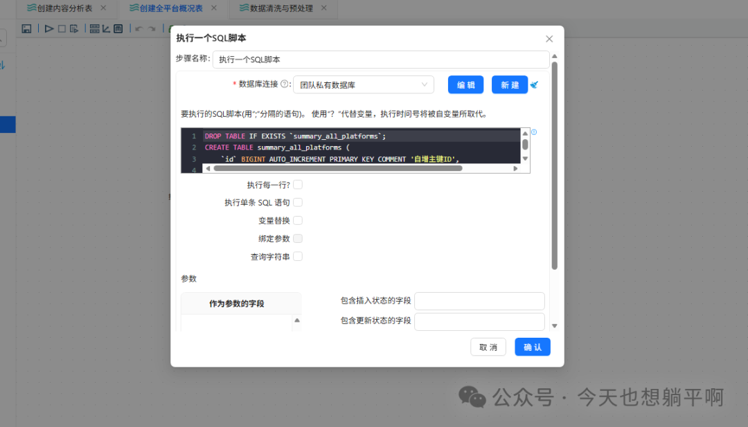748x427 pixels.
Task: Enable the 执行每一行? checkbox
Action: 298,184
